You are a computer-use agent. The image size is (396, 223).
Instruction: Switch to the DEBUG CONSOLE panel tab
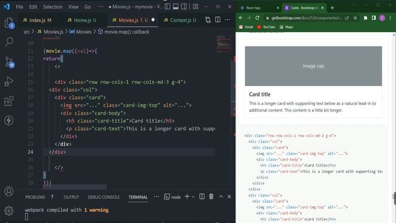click(103, 197)
